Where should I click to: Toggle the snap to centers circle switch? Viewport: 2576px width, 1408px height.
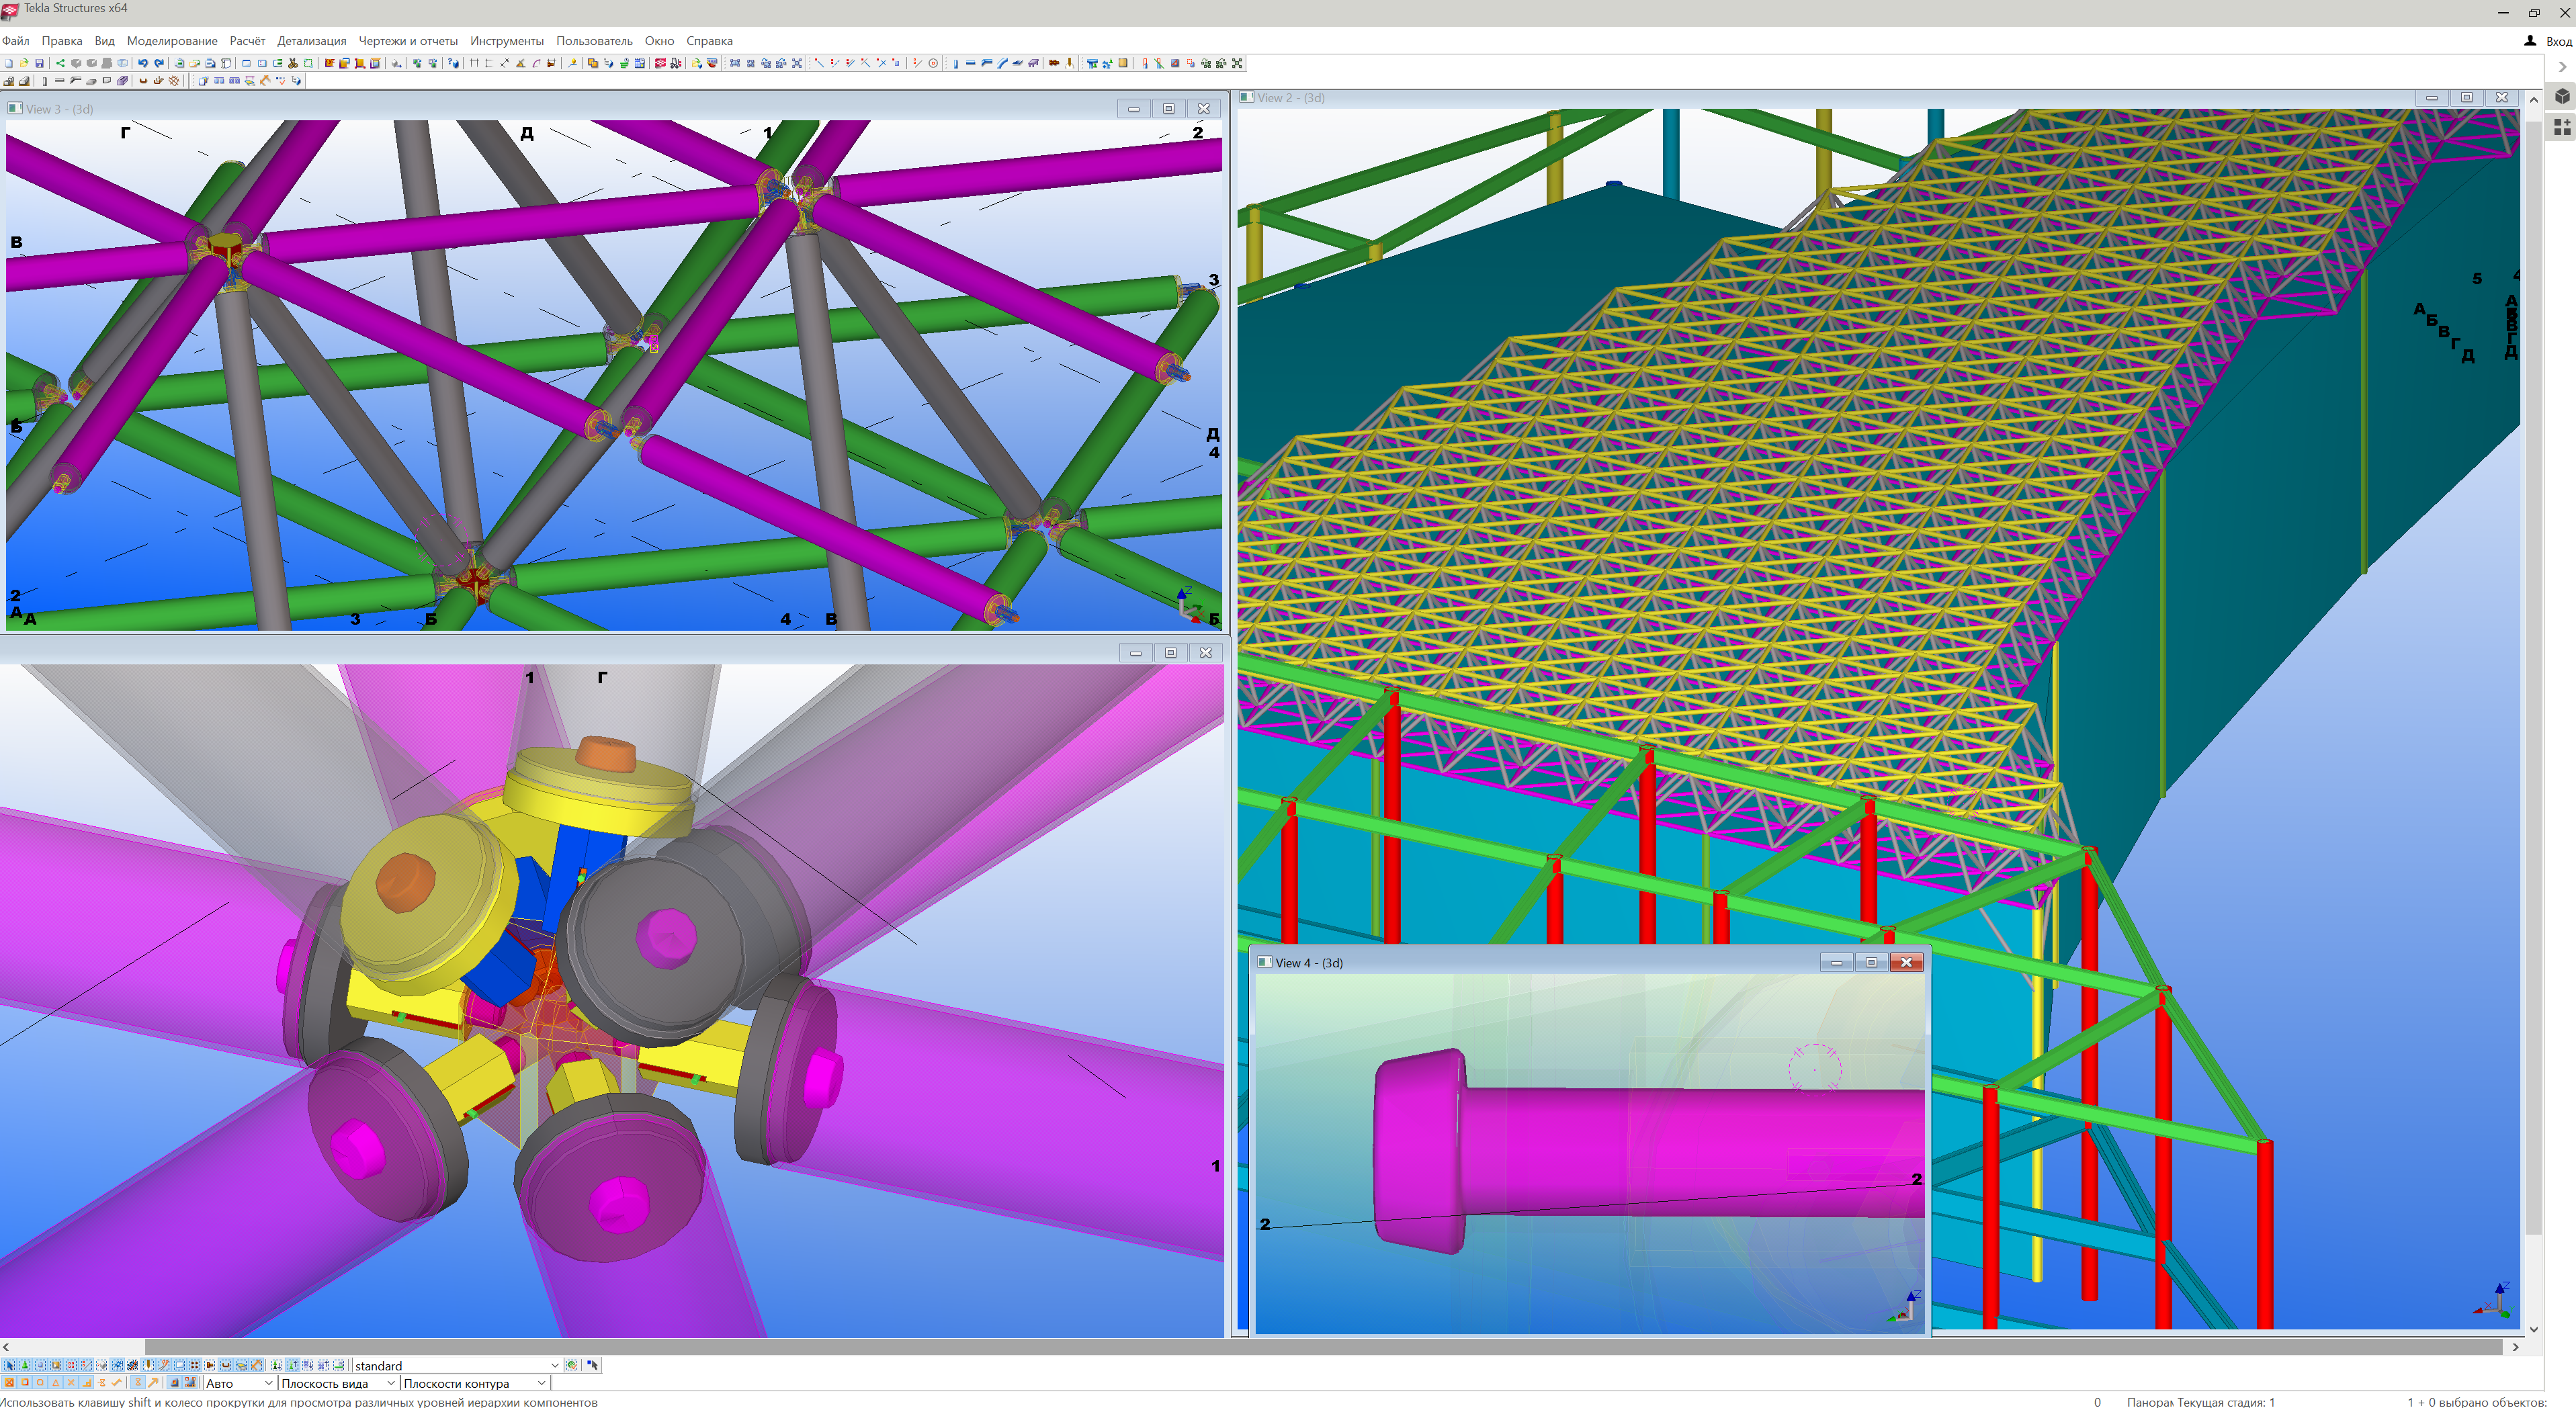tap(40, 1383)
